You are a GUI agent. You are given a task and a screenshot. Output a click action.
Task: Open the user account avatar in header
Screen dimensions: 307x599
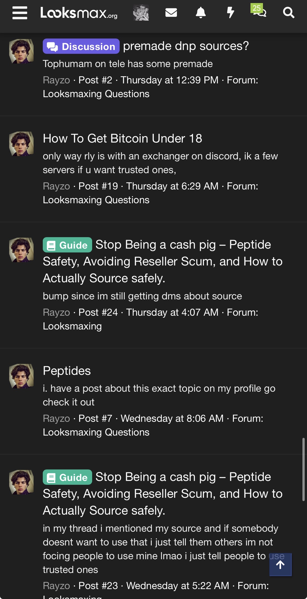141,12
